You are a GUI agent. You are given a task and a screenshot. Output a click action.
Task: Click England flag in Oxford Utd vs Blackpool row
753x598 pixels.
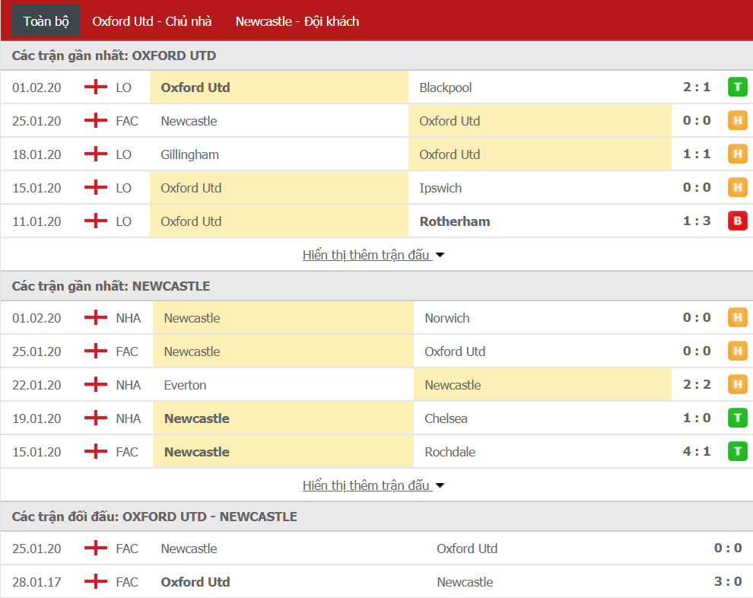[x=96, y=87]
